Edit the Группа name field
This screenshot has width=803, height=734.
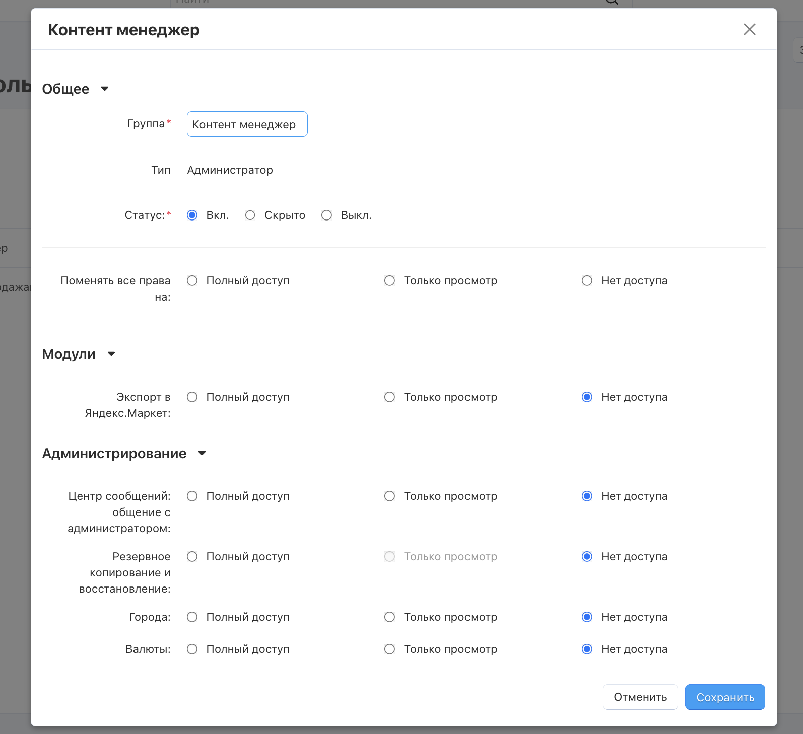click(x=247, y=124)
